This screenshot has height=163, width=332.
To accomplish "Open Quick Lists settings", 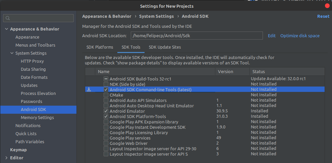I will coord(26,133).
